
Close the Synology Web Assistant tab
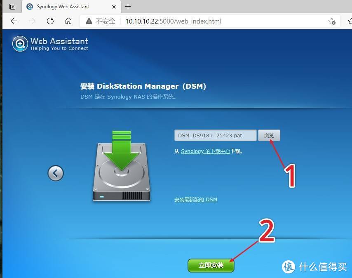tap(114, 7)
